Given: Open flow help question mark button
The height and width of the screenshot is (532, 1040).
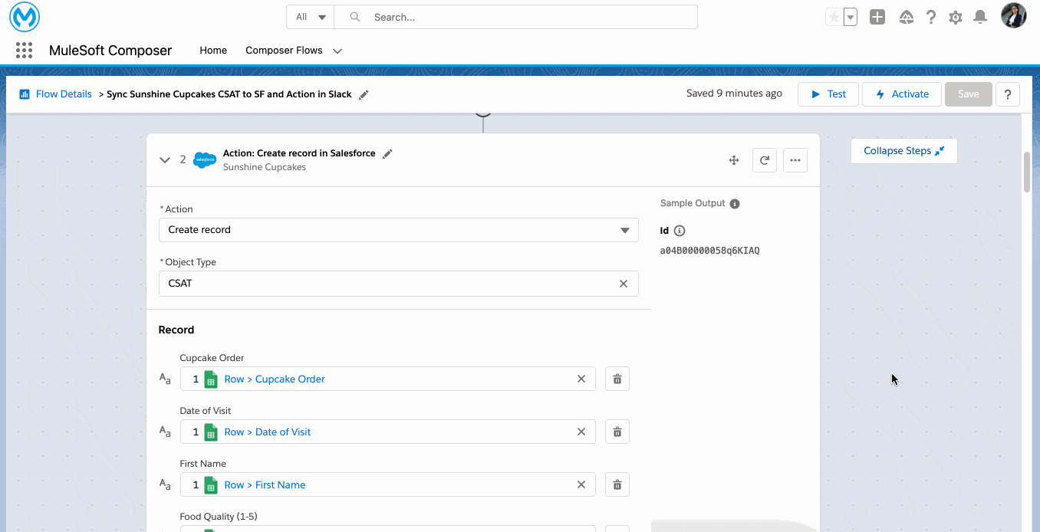Looking at the screenshot, I should [1008, 94].
